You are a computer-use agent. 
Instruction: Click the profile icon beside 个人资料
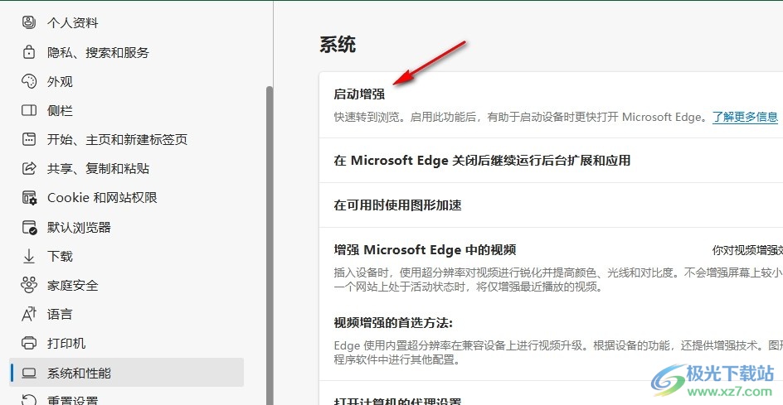pyautogui.click(x=30, y=23)
